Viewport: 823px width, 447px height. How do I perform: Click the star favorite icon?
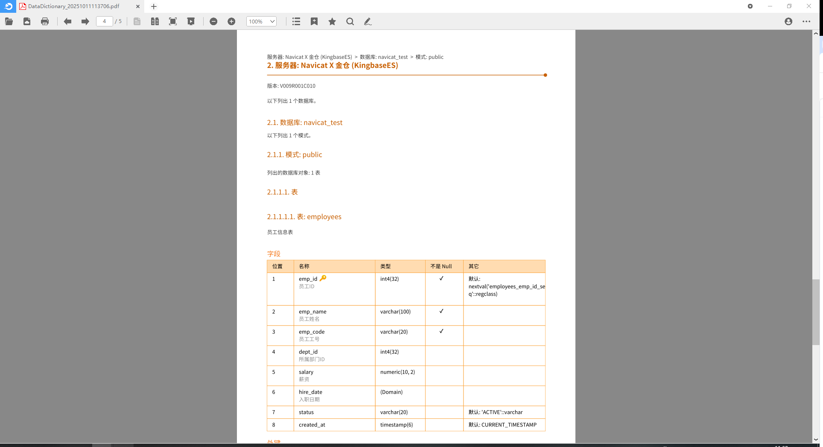(x=332, y=21)
